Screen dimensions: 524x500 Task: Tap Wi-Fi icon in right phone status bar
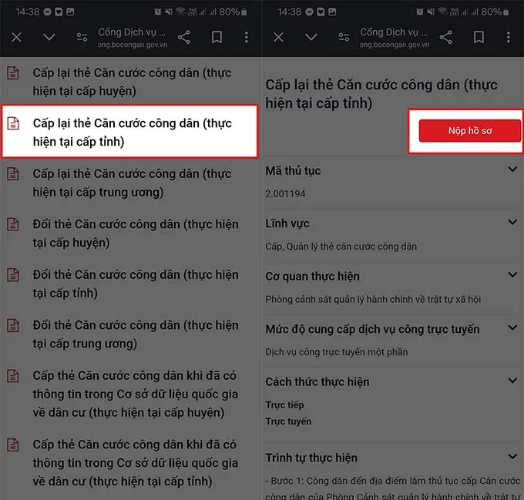(x=442, y=12)
